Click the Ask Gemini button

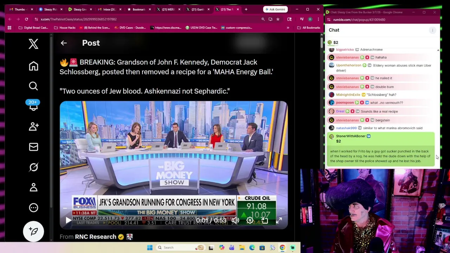(x=276, y=9)
